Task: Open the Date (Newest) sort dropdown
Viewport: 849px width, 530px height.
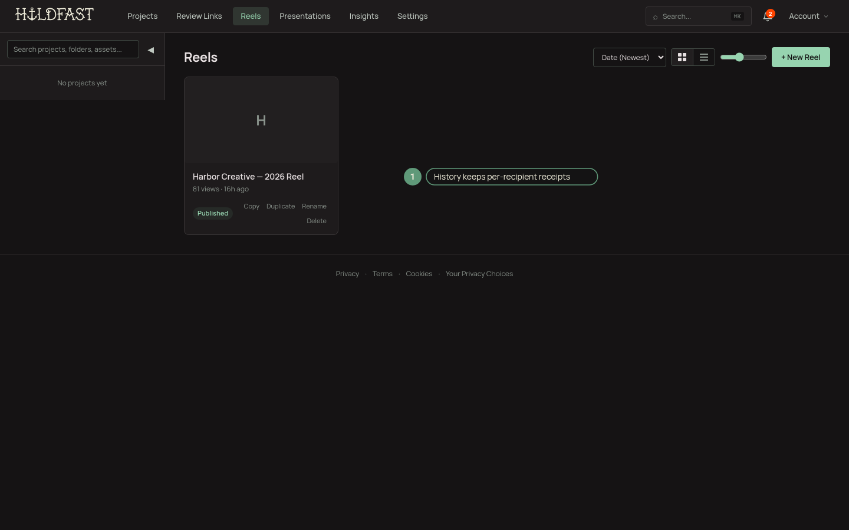Action: tap(630, 57)
